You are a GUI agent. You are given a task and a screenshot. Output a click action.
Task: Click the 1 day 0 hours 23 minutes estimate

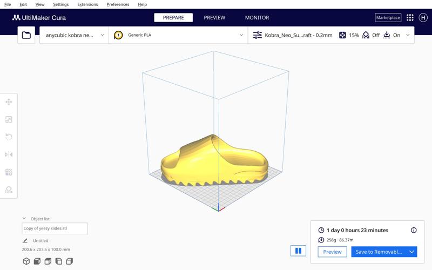[357, 230]
